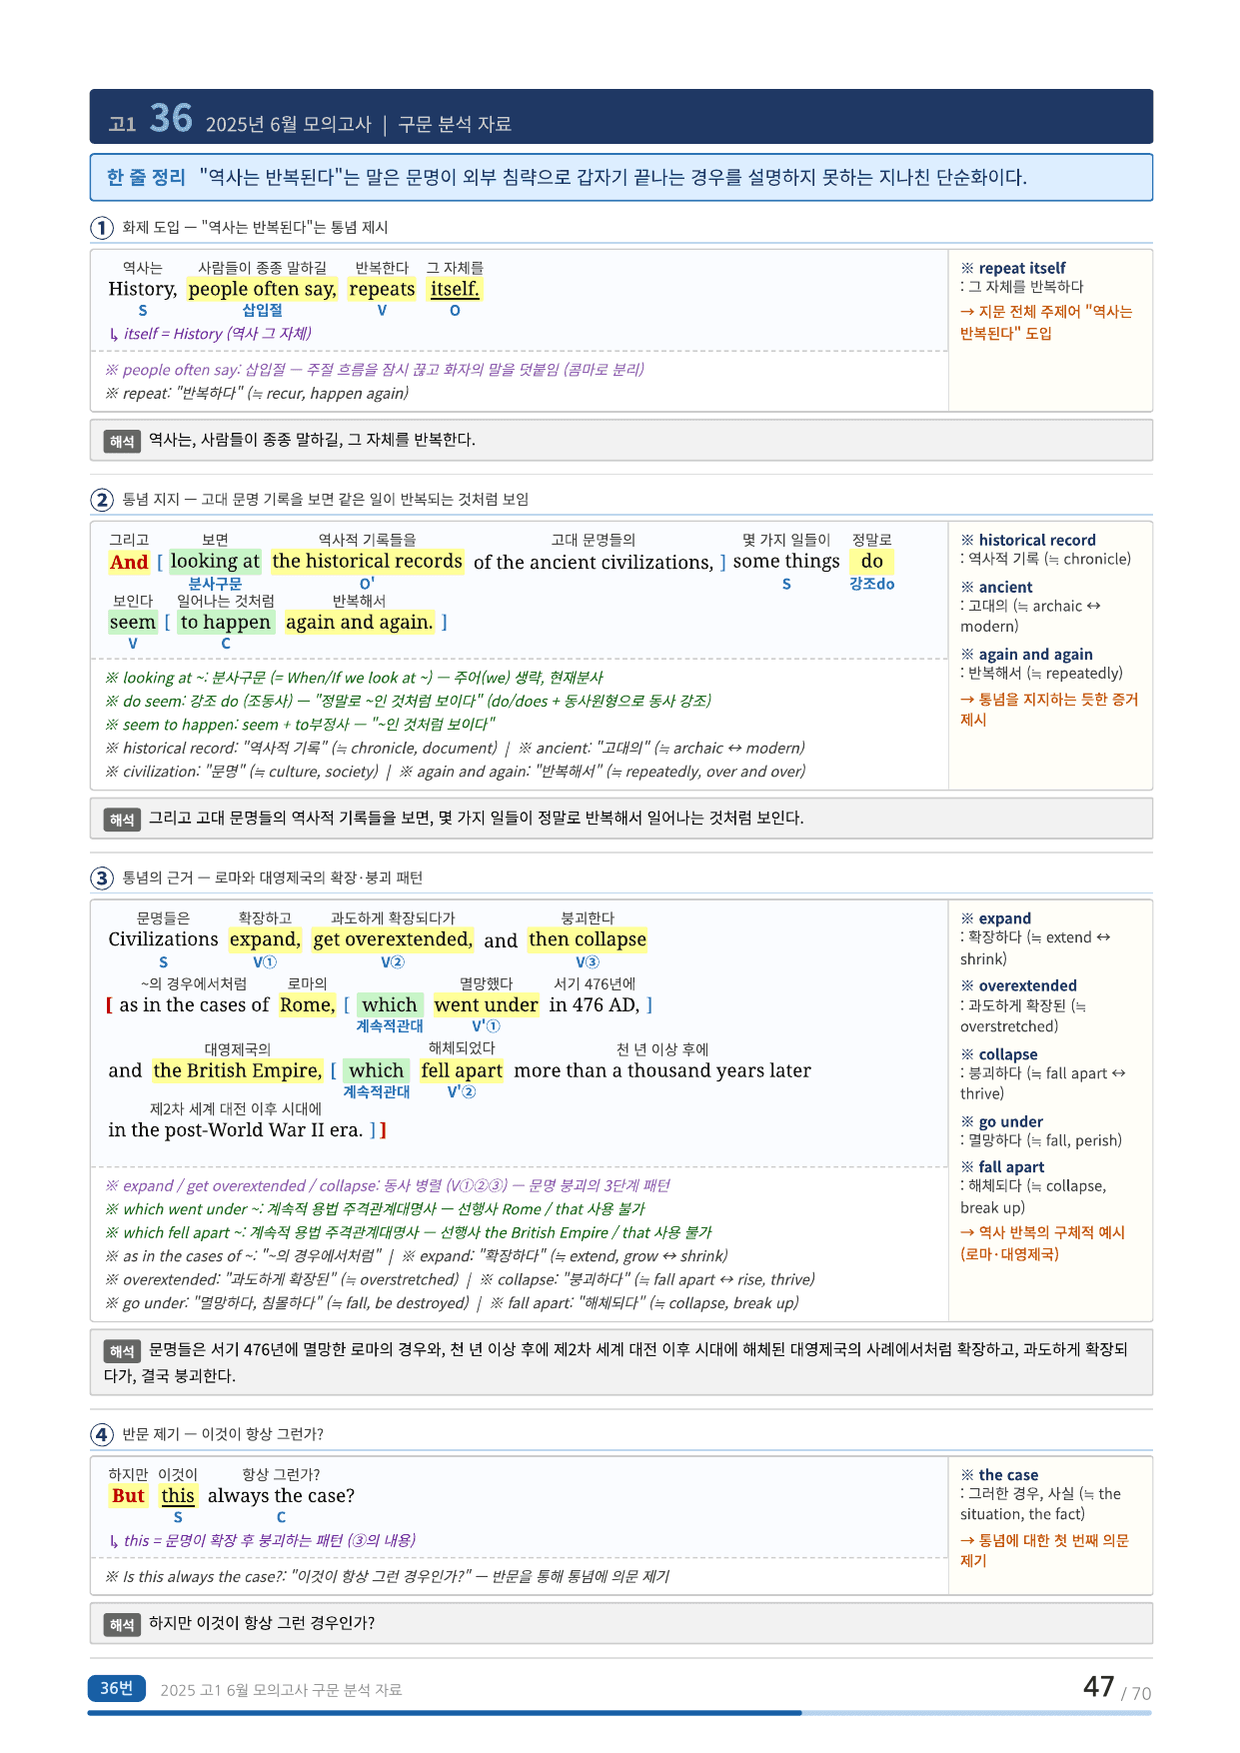The width and height of the screenshot is (1240, 1753).
Task: Click the circled number 3 section marker
Action: point(102,877)
